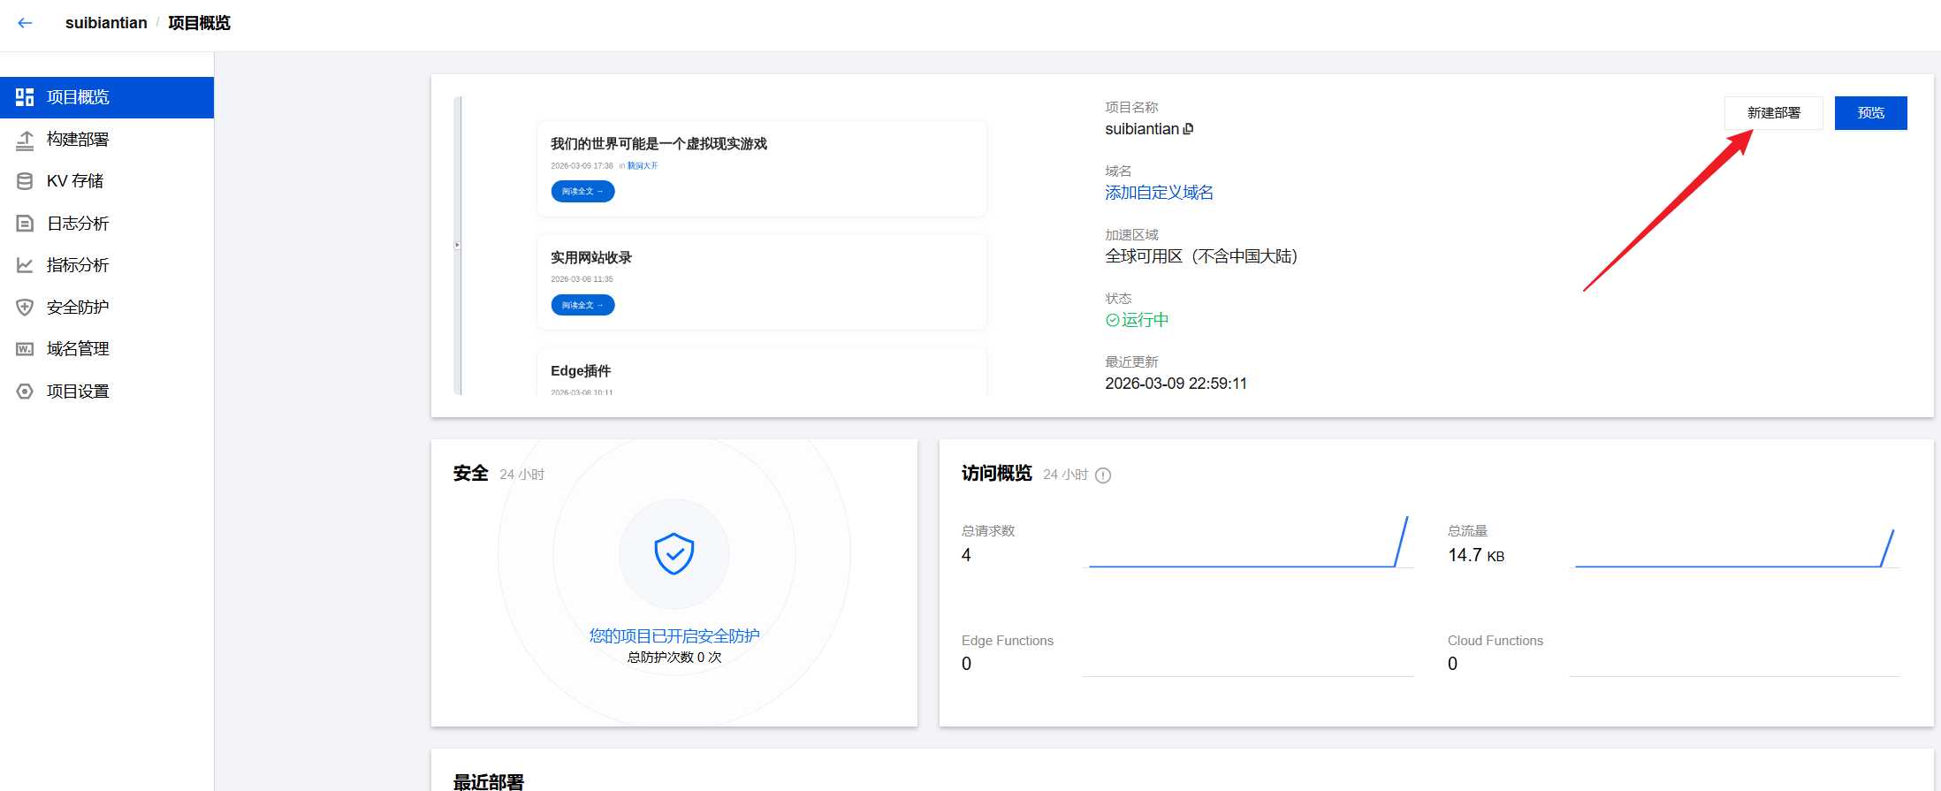Click the 构建部署 upload icon

tap(25, 140)
